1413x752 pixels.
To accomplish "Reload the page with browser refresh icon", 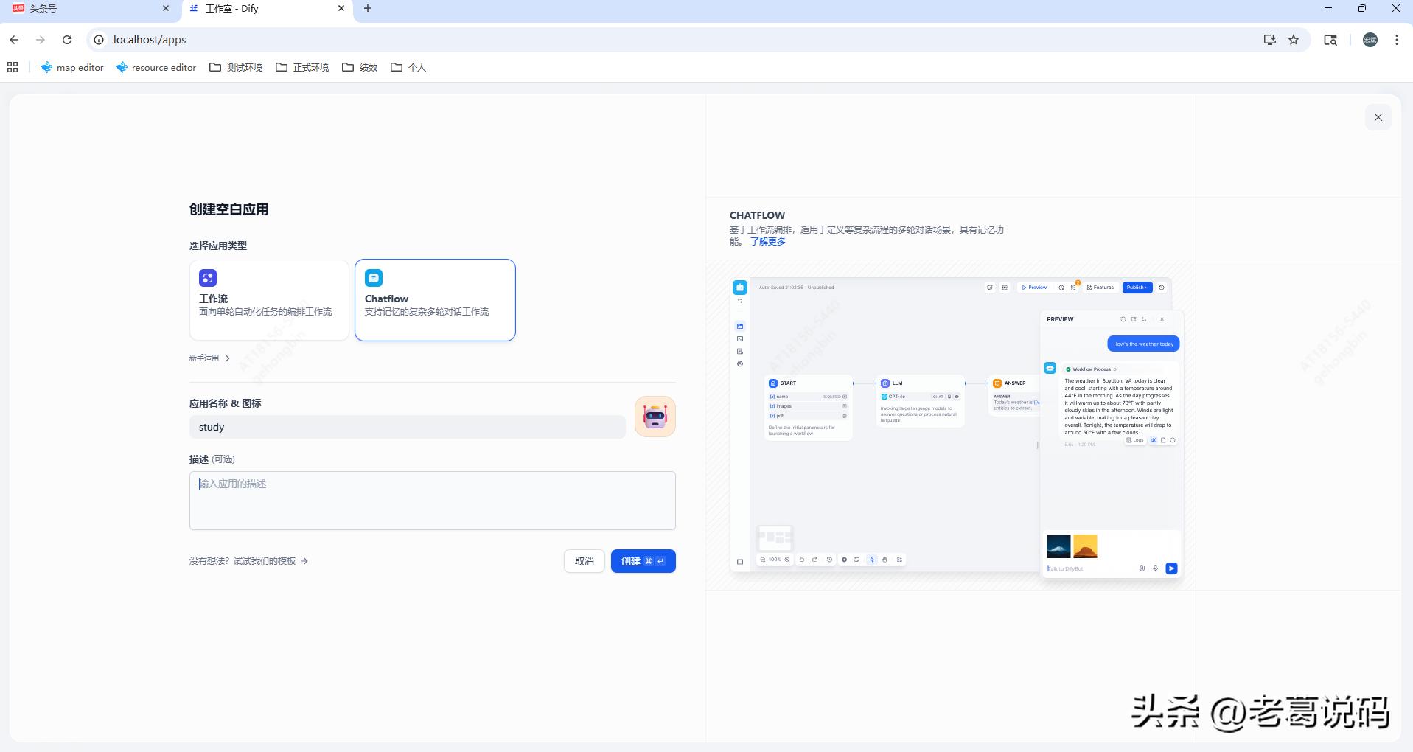I will tap(67, 40).
